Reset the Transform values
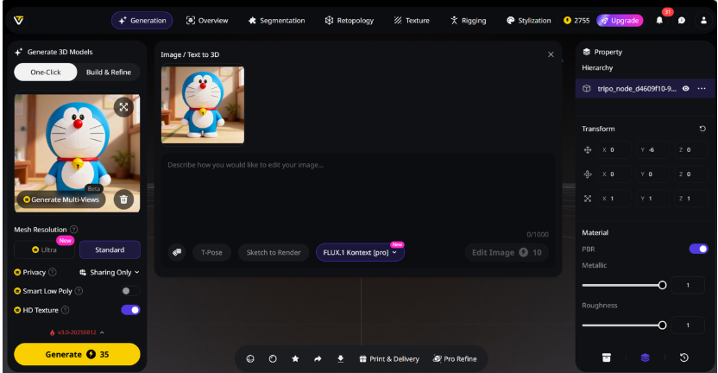Image resolution: width=718 pixels, height=373 pixels. click(x=702, y=129)
